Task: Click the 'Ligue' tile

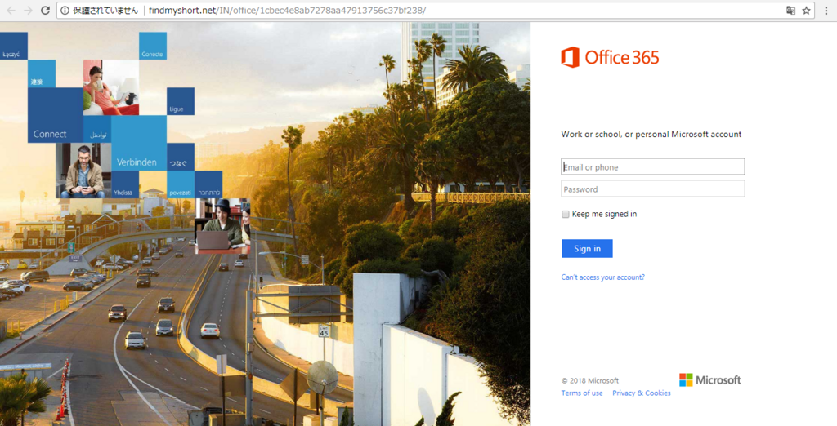Action: click(181, 101)
